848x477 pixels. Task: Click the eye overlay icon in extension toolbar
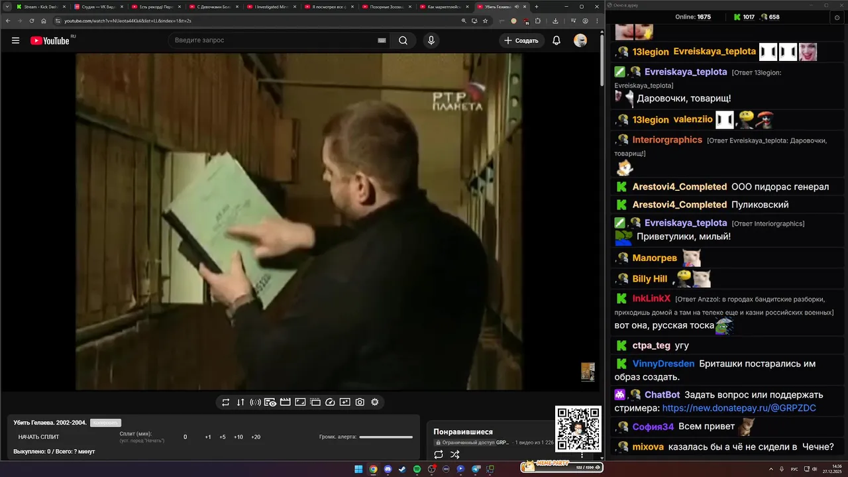(270, 402)
